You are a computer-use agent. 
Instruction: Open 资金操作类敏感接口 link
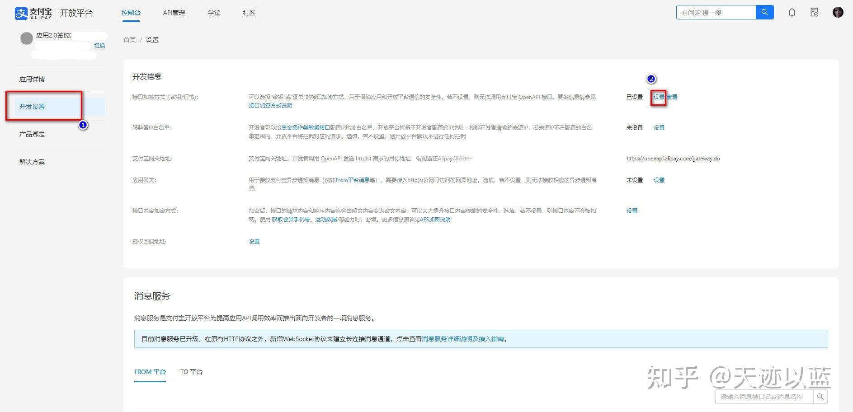(x=306, y=127)
